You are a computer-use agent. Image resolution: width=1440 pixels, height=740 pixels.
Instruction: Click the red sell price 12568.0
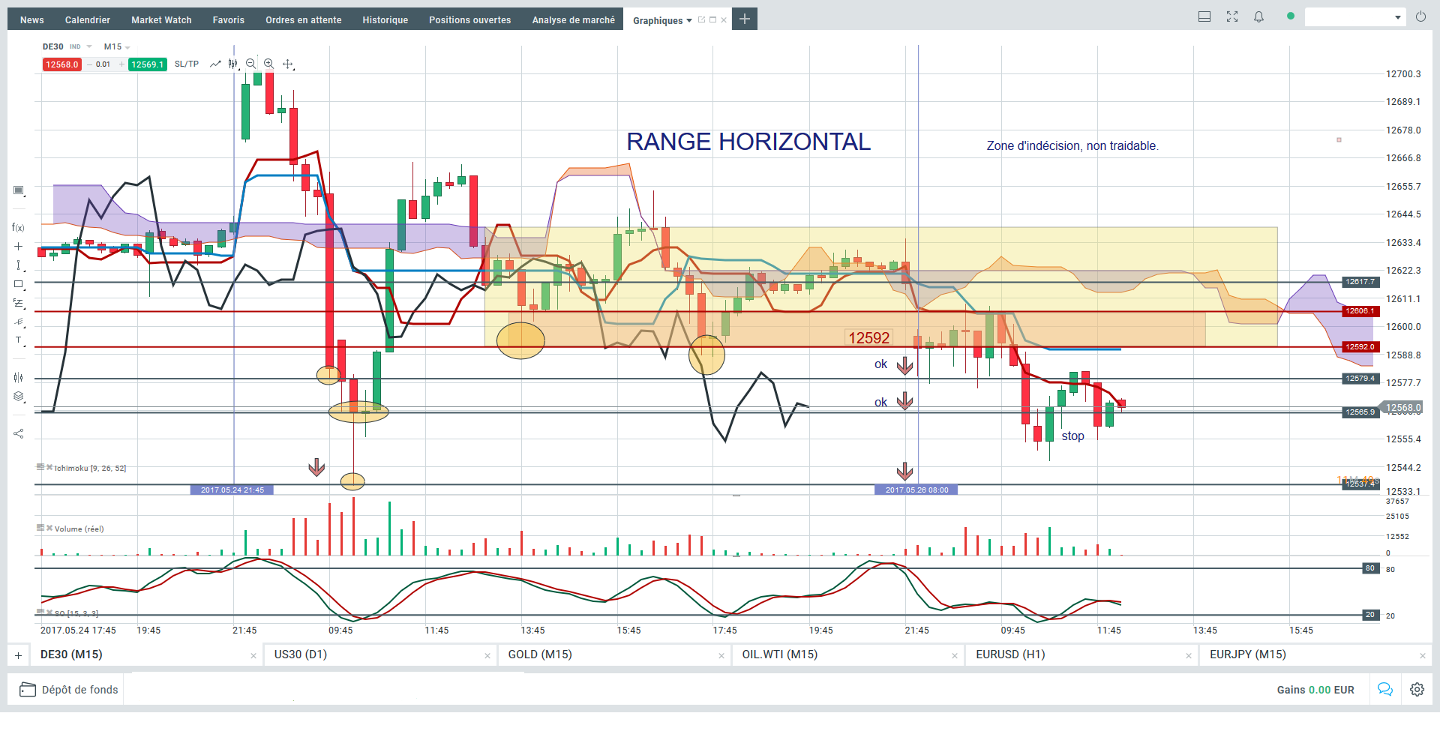pyautogui.click(x=61, y=64)
